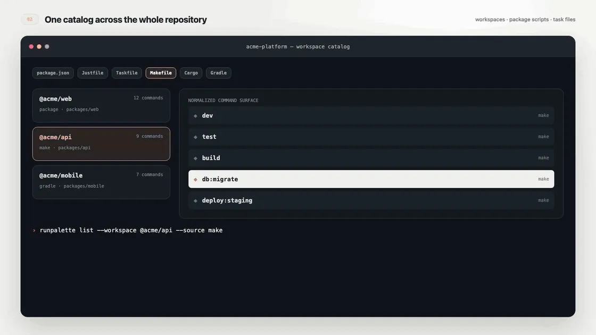
Task: Click the red close window dot
Action: [31, 46]
